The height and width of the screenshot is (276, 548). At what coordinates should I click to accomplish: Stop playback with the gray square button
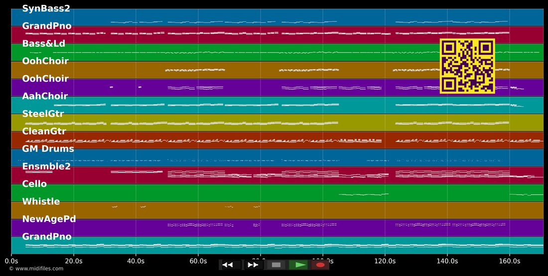[276, 265]
